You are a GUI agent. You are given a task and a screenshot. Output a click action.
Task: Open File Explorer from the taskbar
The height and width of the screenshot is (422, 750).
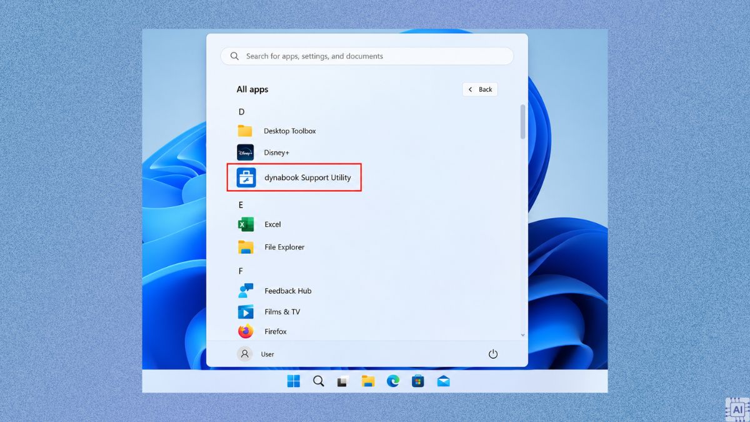coord(368,381)
